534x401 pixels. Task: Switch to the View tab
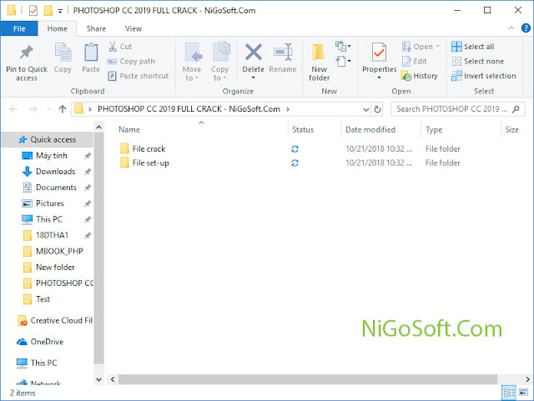(133, 28)
